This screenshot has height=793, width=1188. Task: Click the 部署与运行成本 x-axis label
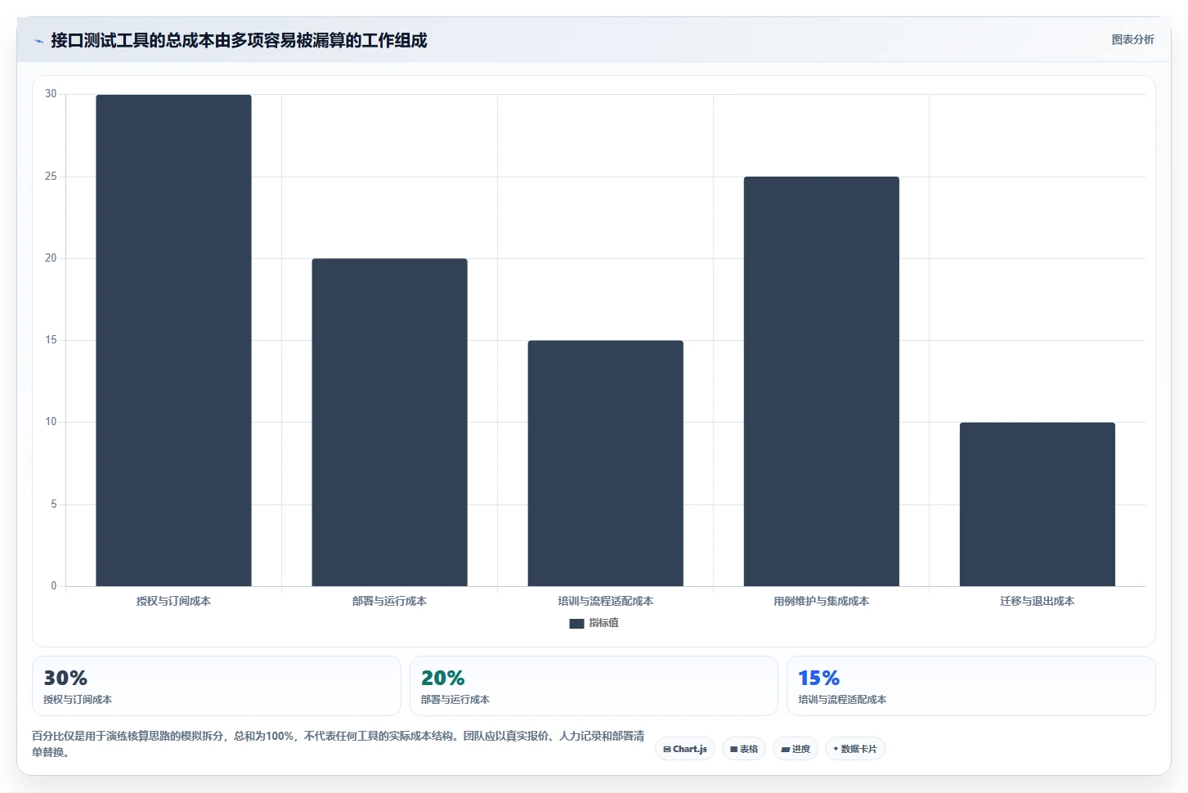point(389,601)
